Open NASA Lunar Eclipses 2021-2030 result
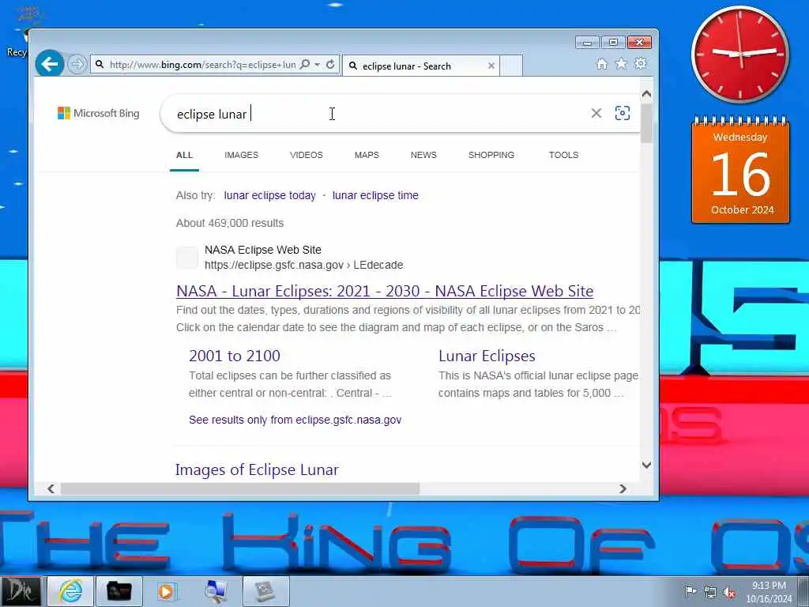The image size is (809, 607). tap(385, 291)
